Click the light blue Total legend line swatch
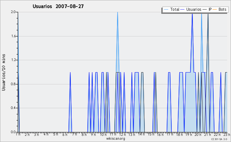Viewport: 231px width, 142px height. click(166, 10)
